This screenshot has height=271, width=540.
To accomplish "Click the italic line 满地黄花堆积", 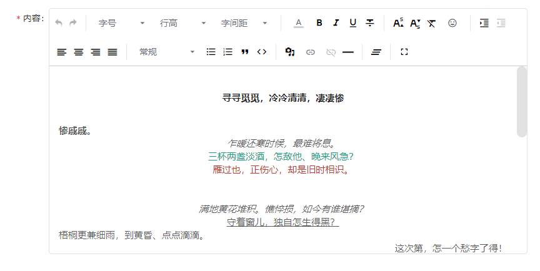I will pyautogui.click(x=281, y=209).
